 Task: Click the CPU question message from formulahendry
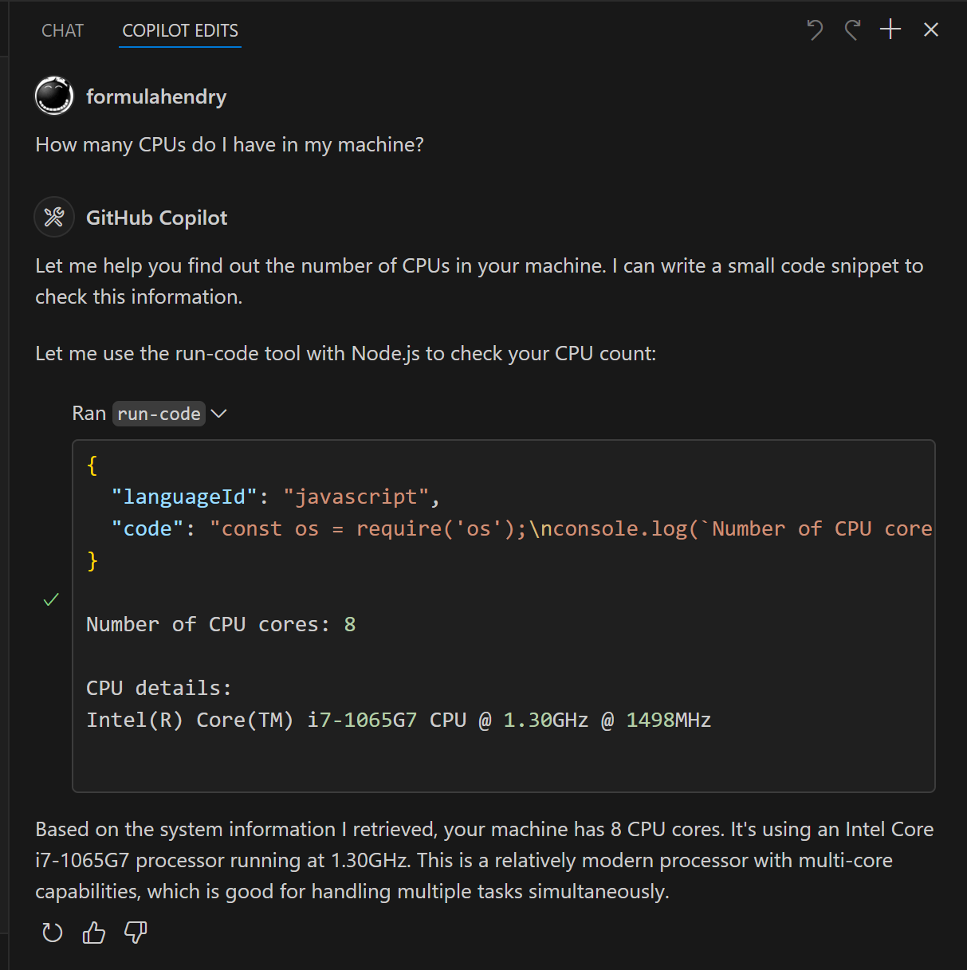click(229, 144)
